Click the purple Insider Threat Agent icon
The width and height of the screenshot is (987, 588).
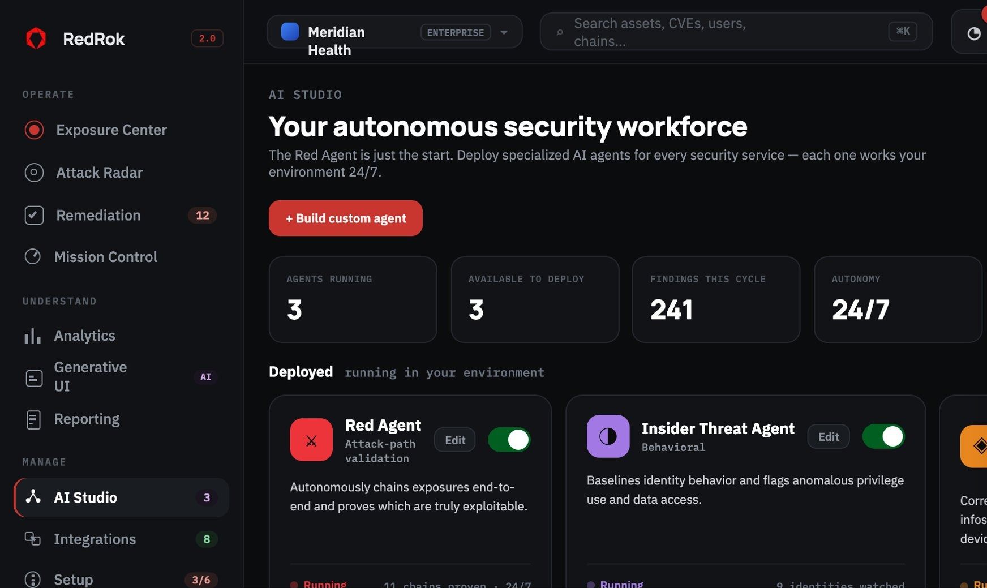point(608,436)
